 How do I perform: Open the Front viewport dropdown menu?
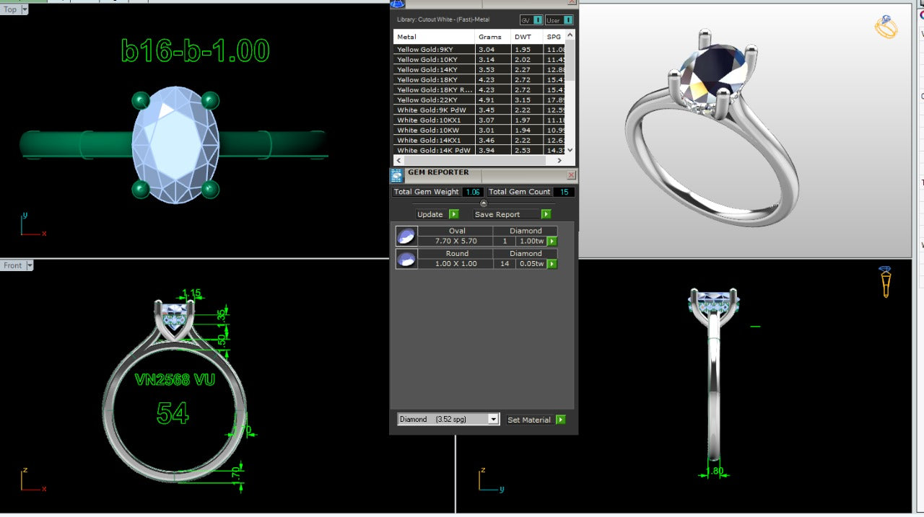click(x=30, y=265)
